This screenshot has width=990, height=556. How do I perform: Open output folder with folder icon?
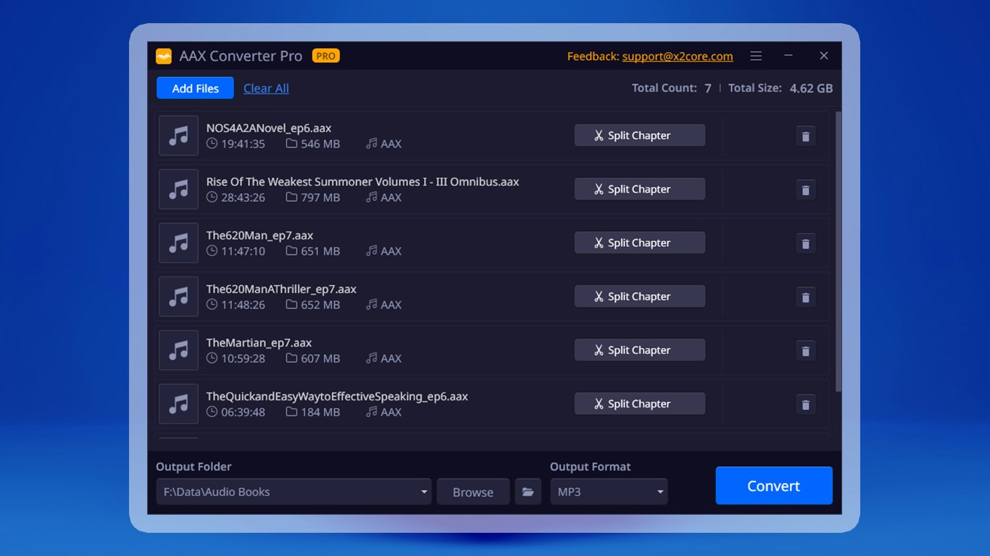[528, 492]
